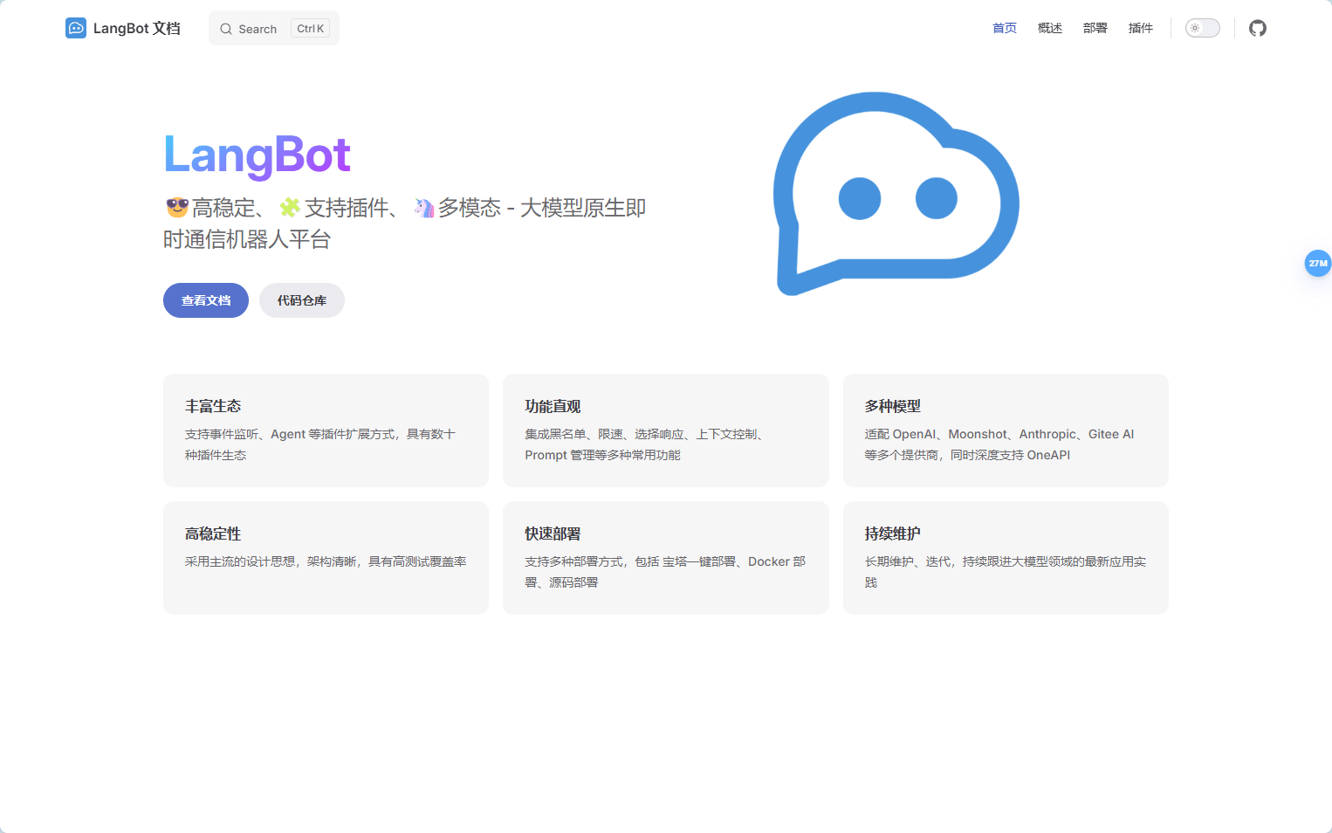
Task: Click the 大模型原生即时通信机器人平台 tagline
Action: pyautogui.click(x=405, y=224)
